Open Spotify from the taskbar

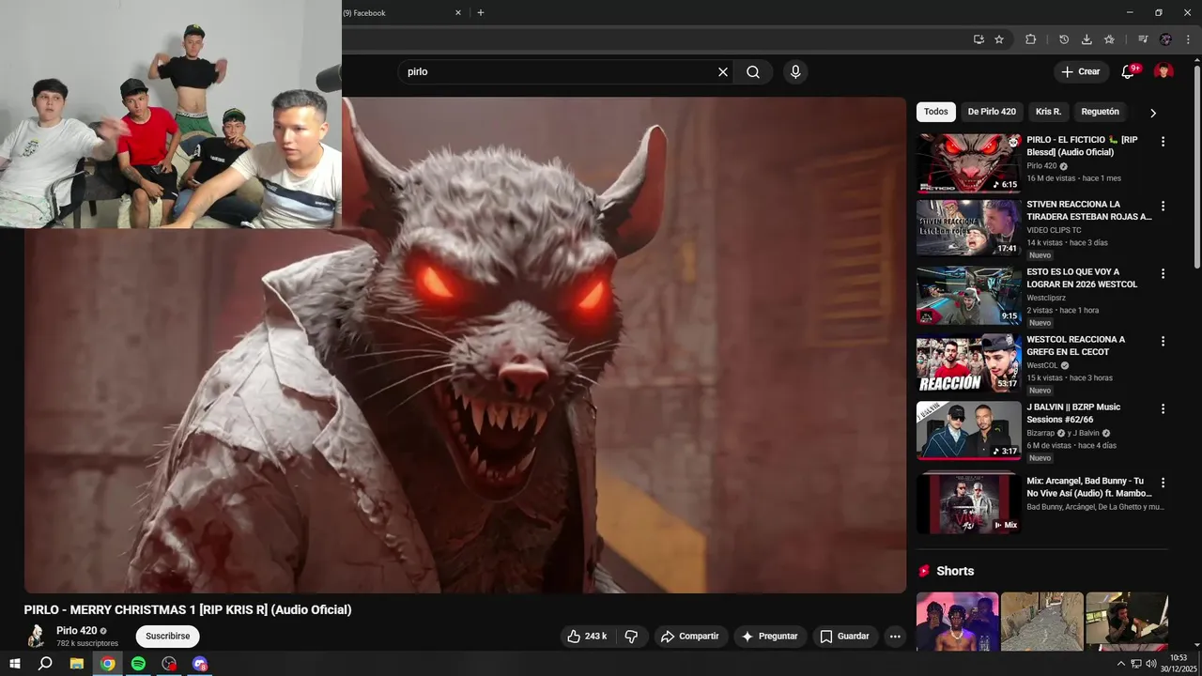138,664
